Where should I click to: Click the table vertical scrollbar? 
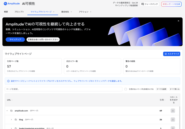(x=180, y=117)
